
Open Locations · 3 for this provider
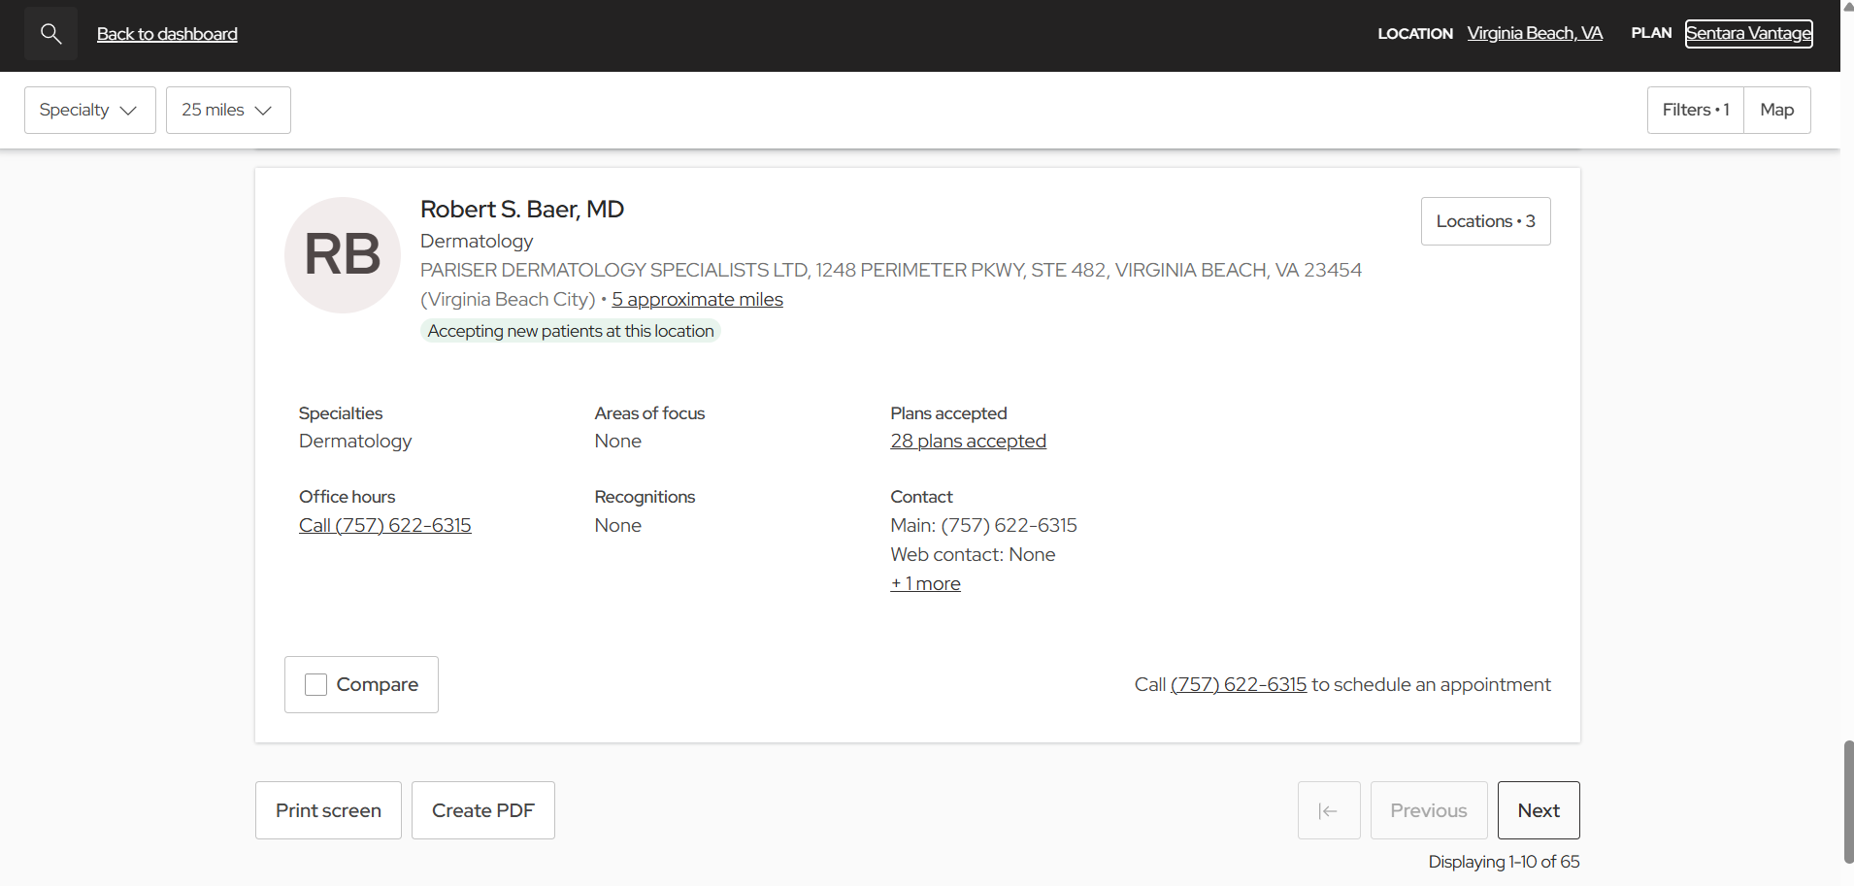(x=1485, y=220)
